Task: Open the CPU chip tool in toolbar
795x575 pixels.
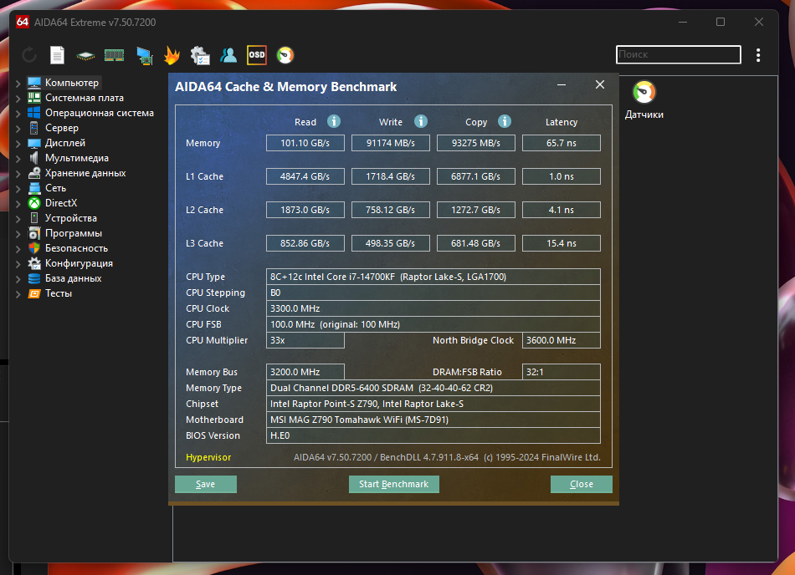Action: pos(85,55)
